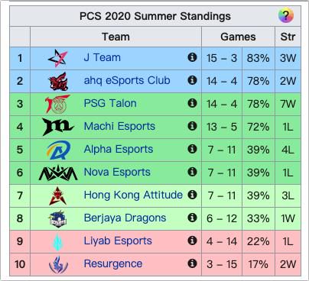Open info icon for Berjaya Dragons
Image resolution: width=309 pixels, height=281 pixels.
click(192, 218)
